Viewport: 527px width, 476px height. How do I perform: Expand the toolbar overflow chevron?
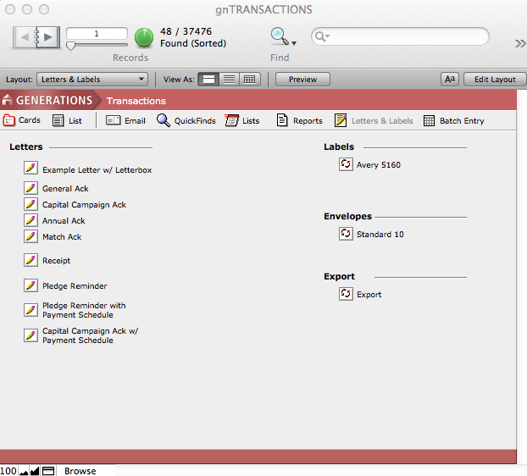(x=519, y=43)
